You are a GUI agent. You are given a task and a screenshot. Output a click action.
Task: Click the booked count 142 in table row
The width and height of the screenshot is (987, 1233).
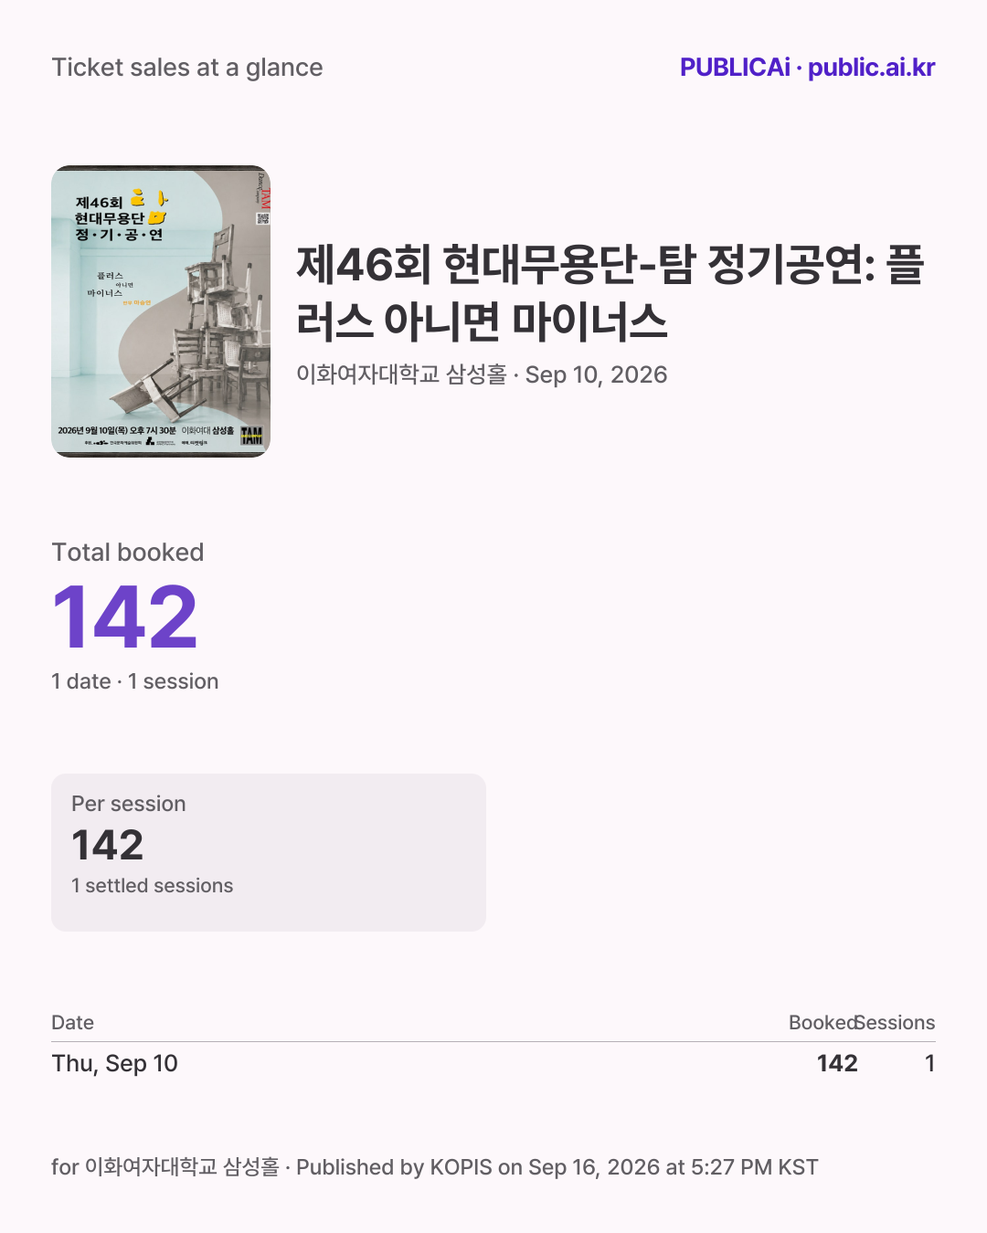tap(837, 1063)
